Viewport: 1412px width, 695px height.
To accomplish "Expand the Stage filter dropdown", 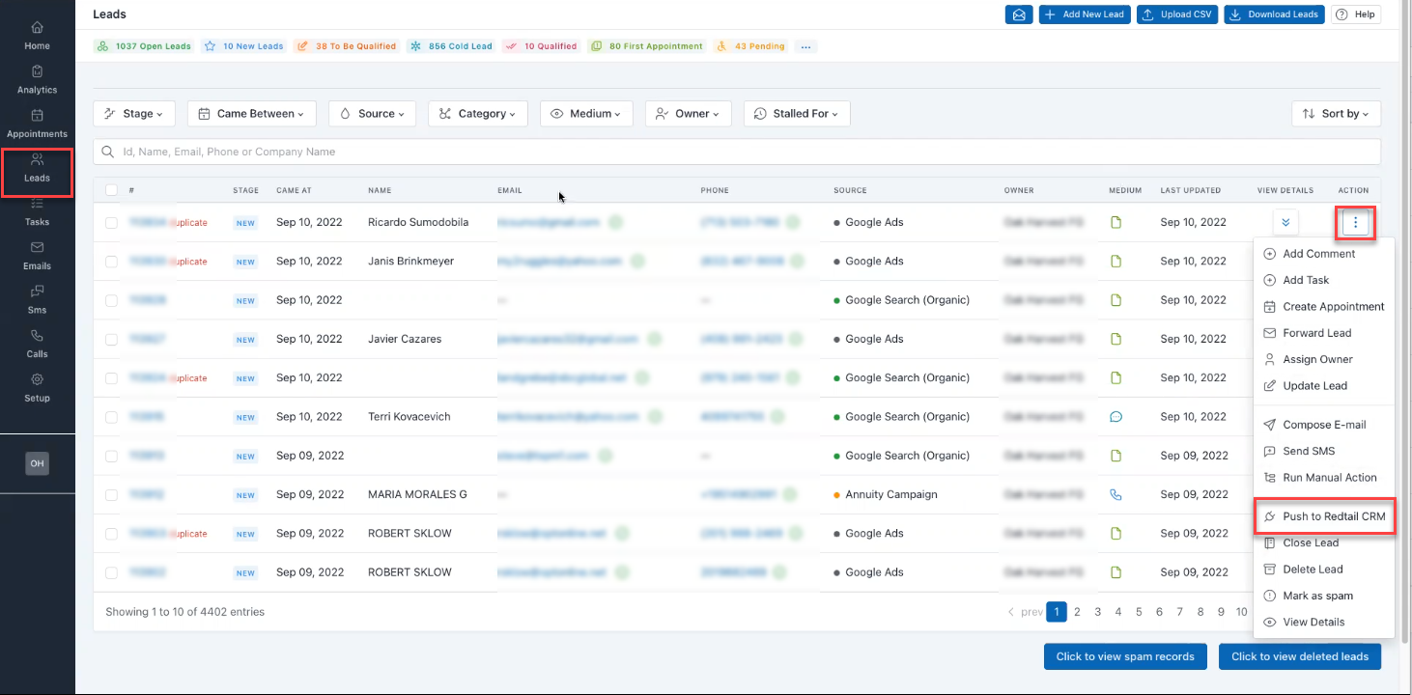I will (x=134, y=114).
